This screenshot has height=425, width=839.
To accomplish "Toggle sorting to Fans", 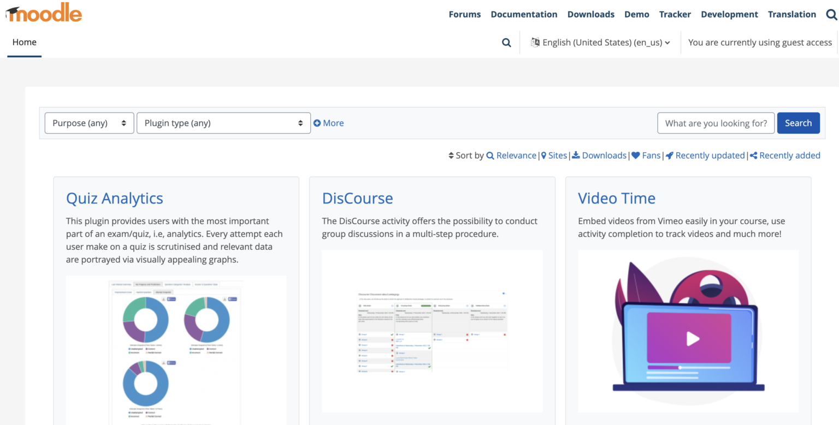I will [650, 155].
